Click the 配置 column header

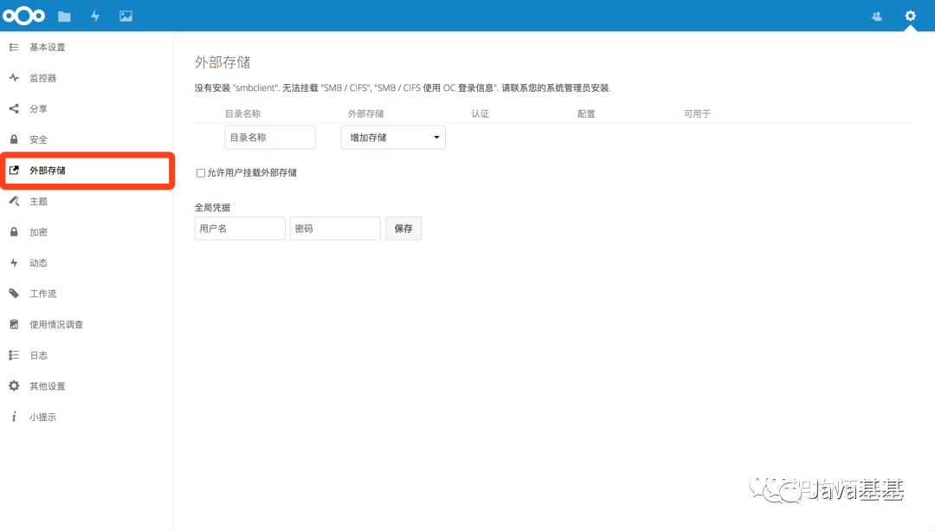click(586, 113)
